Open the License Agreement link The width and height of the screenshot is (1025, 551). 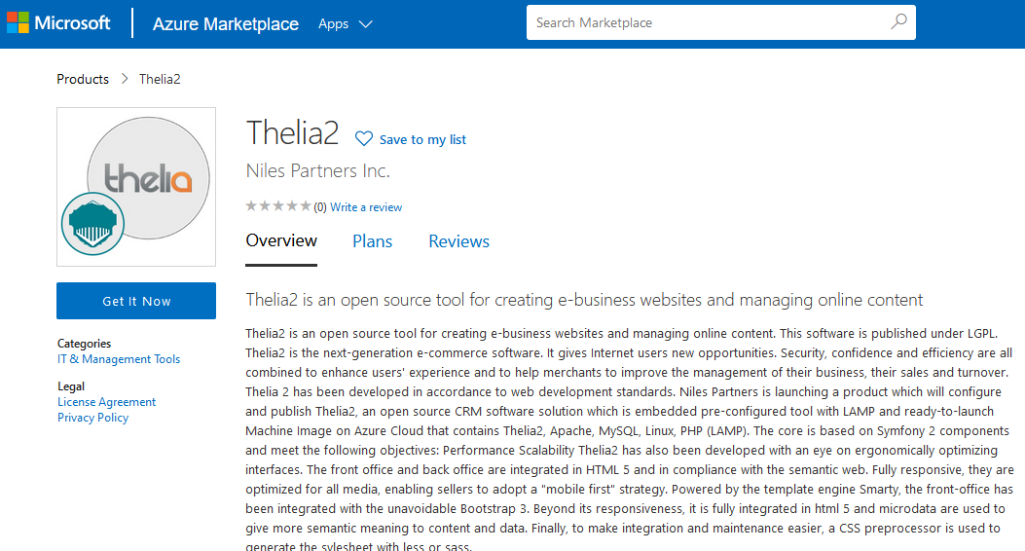[106, 402]
